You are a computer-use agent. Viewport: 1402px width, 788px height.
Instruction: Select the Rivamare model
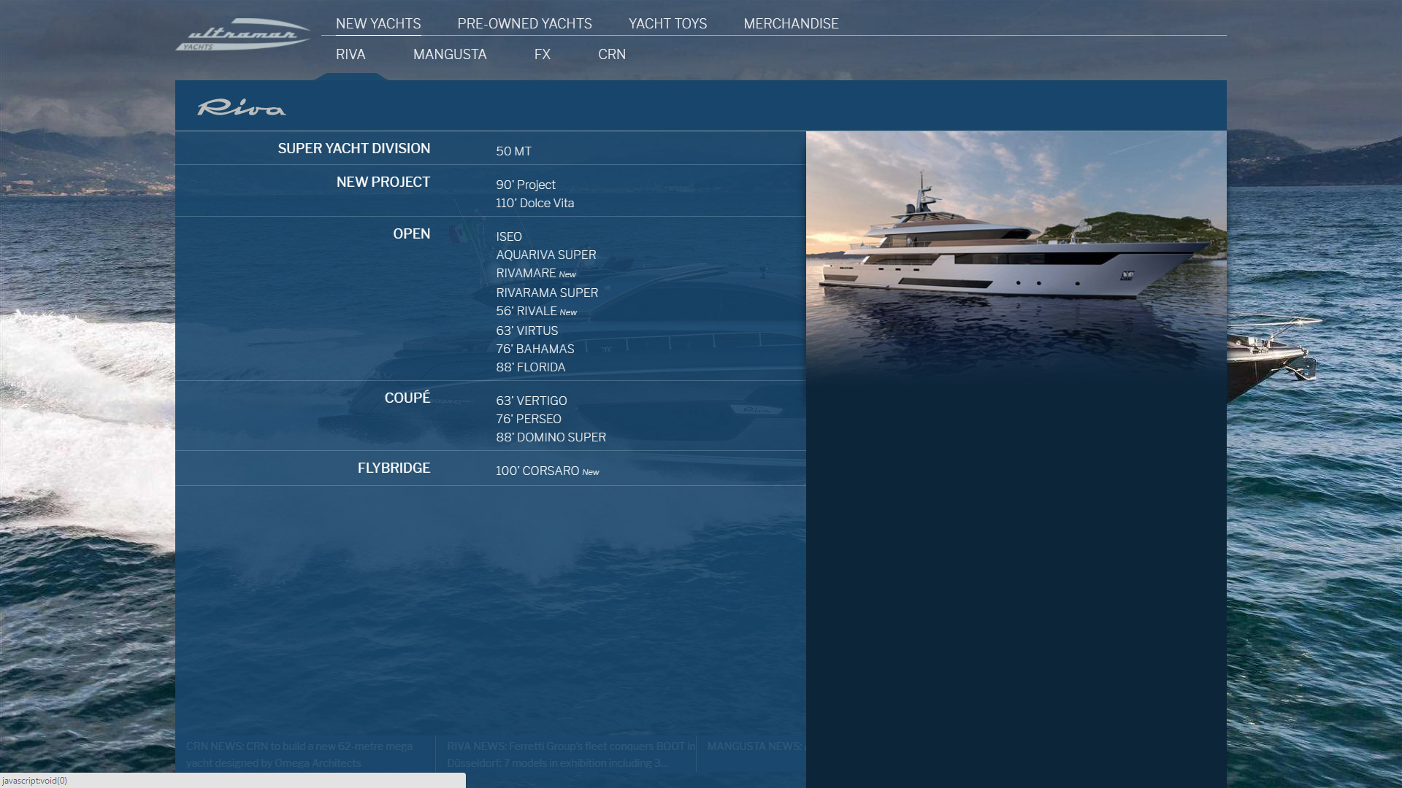[536, 273]
